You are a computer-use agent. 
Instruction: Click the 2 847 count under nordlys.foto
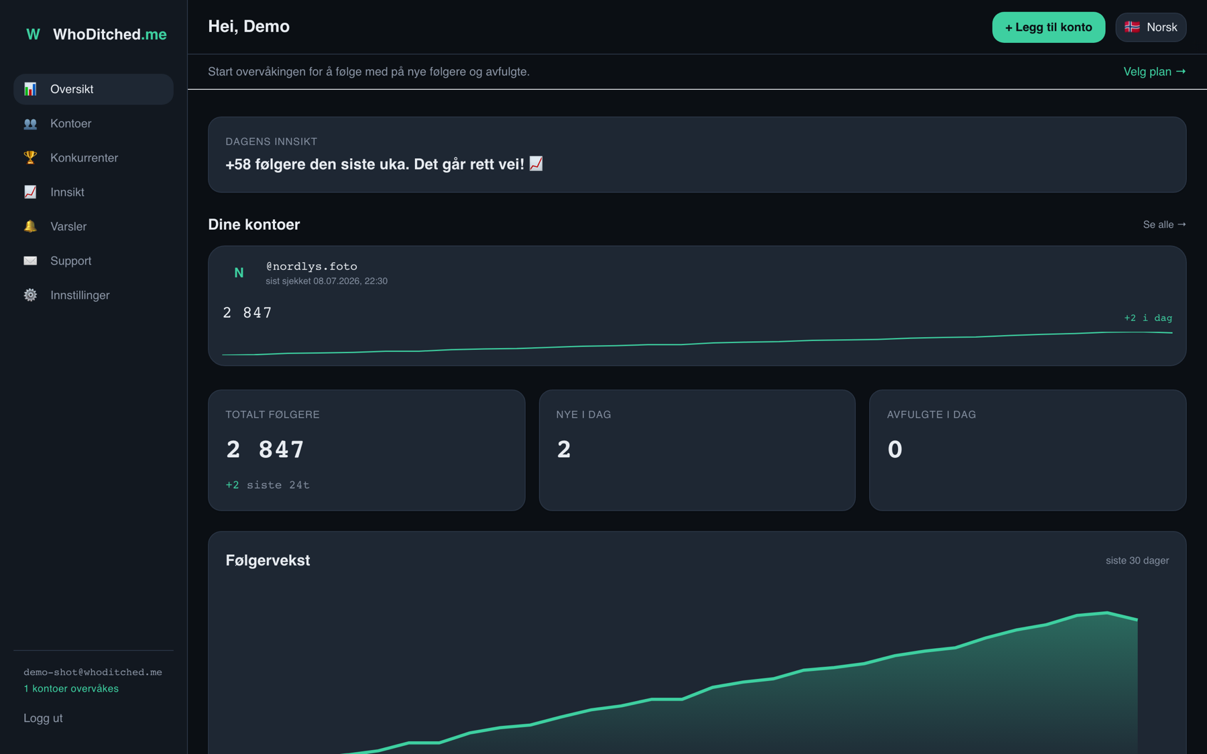[247, 313]
